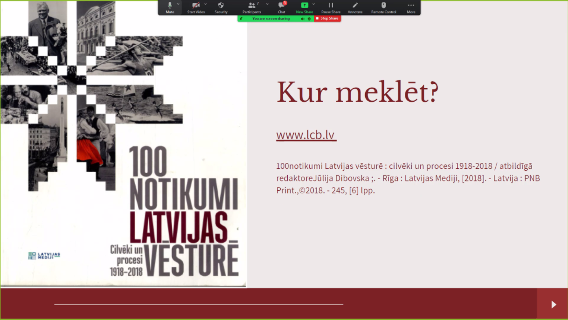Click the encryption shield icon in green bar
The image size is (568, 320).
tap(309, 19)
